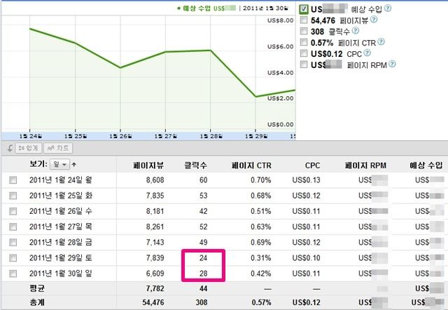Viewport: 448px width, 310px height.
Task: Click the 1월 24일 date label on chart axis
Action: tap(31, 136)
